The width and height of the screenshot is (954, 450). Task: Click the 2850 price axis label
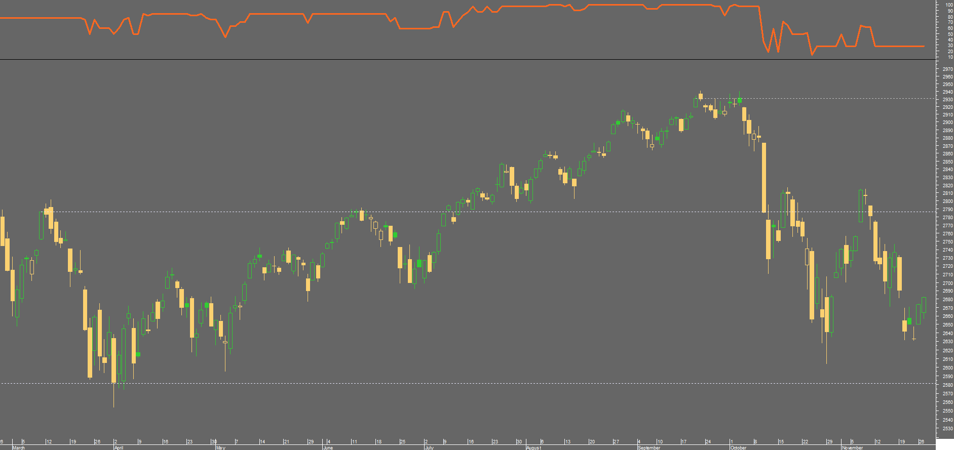pos(947,162)
